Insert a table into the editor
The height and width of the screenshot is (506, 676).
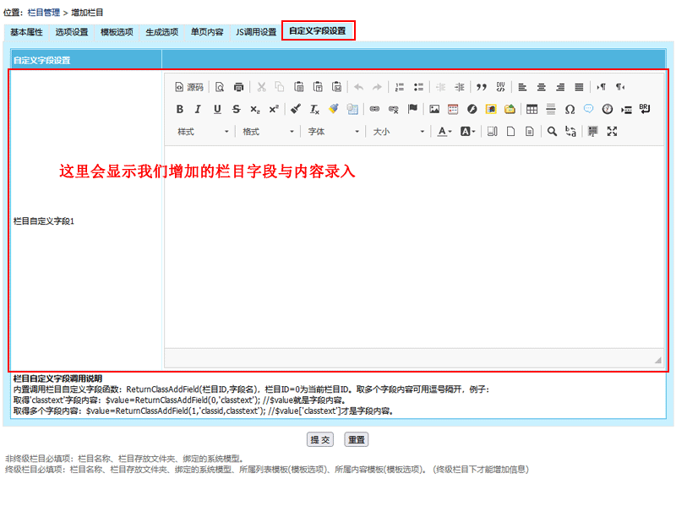(532, 109)
